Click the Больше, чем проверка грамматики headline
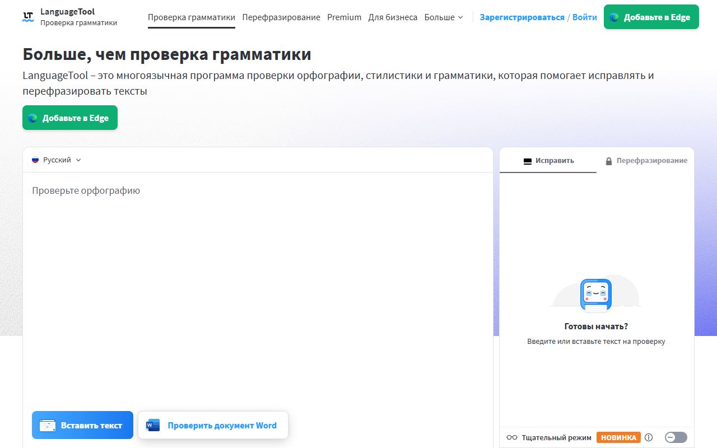 click(x=167, y=54)
